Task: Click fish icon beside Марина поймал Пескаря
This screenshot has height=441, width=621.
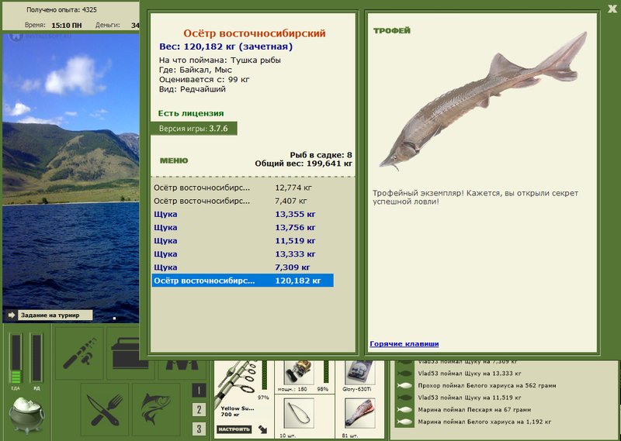Action: (404, 410)
